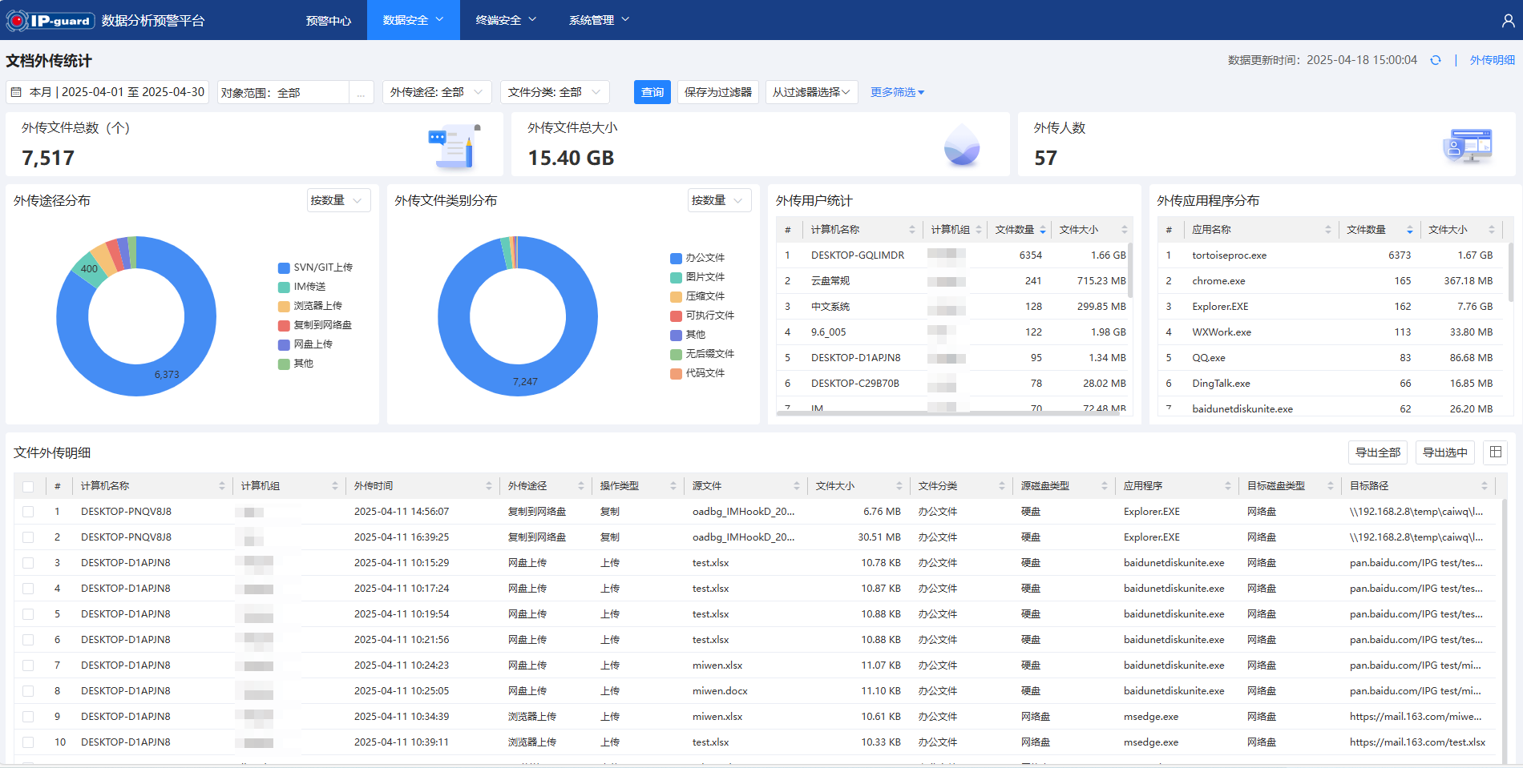Refresh data with the reload icon
This screenshot has width=1523, height=768.
(x=1436, y=60)
